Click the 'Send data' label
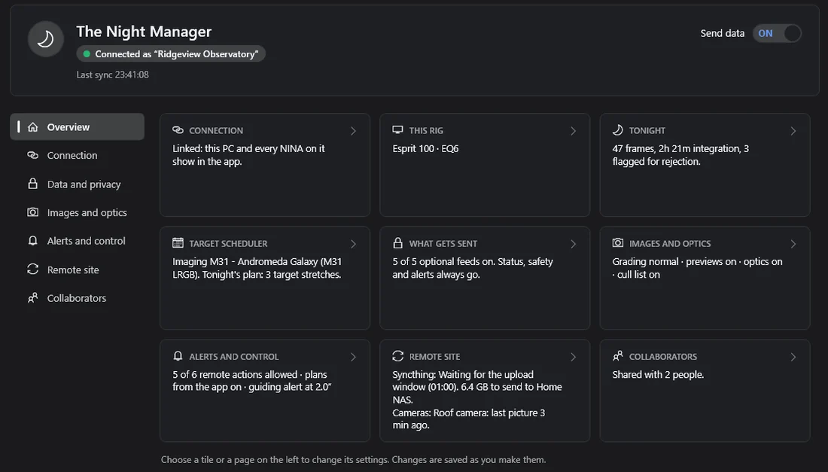This screenshot has height=472, width=828. pyautogui.click(x=723, y=33)
